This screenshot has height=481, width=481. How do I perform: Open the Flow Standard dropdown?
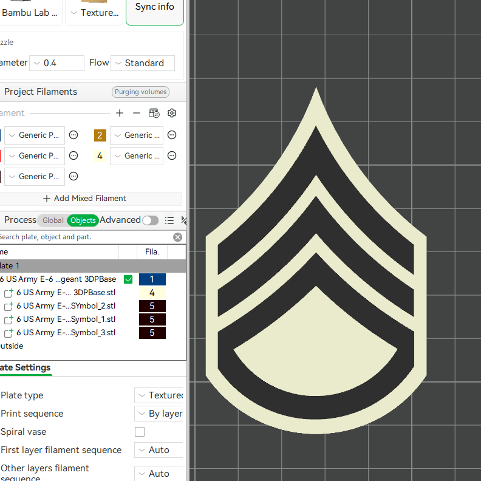(143, 63)
